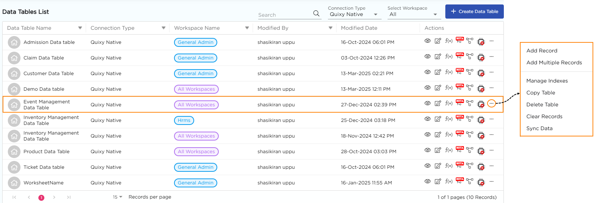597x203 pixels.
Task: Click home avatar icon of Ticket Data table
Action: pyautogui.click(x=14, y=167)
